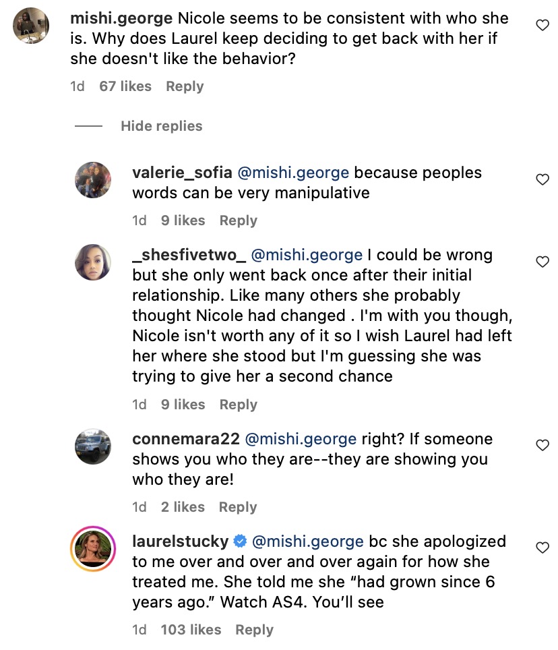Like laurelstucky's reply with the heart icon

[542, 548]
